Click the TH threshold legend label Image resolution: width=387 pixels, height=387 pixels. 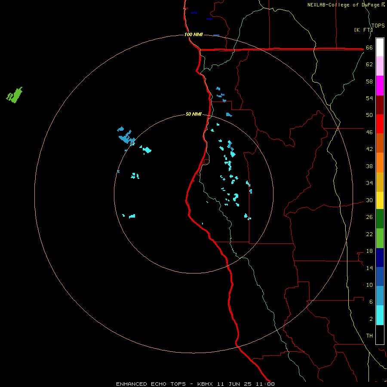click(x=369, y=336)
